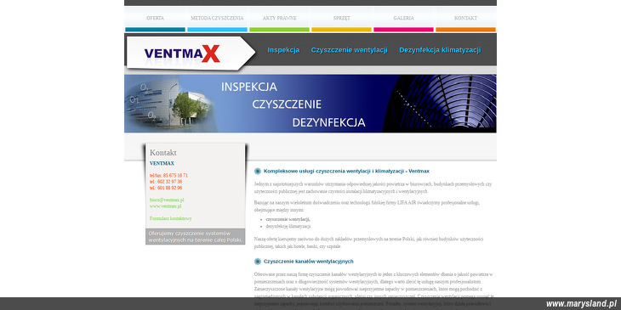The image size is (621, 310).
Task: Click the bullet icon beside Kompleksowe usługi heading
Action: [258, 172]
